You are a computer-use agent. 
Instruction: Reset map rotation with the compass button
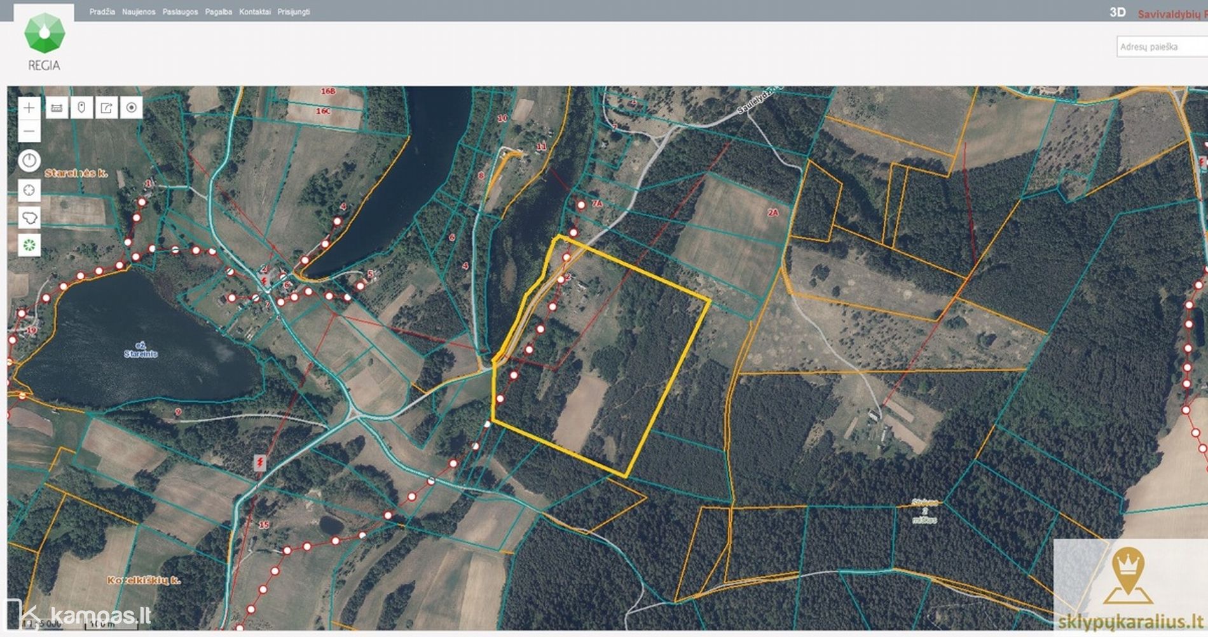[29, 161]
